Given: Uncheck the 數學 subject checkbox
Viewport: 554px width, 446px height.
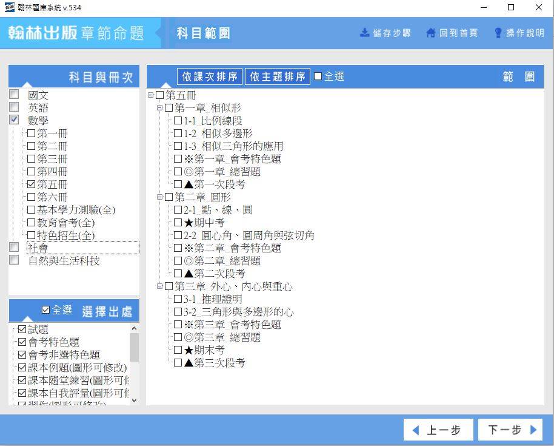Looking at the screenshot, I should tap(14, 120).
